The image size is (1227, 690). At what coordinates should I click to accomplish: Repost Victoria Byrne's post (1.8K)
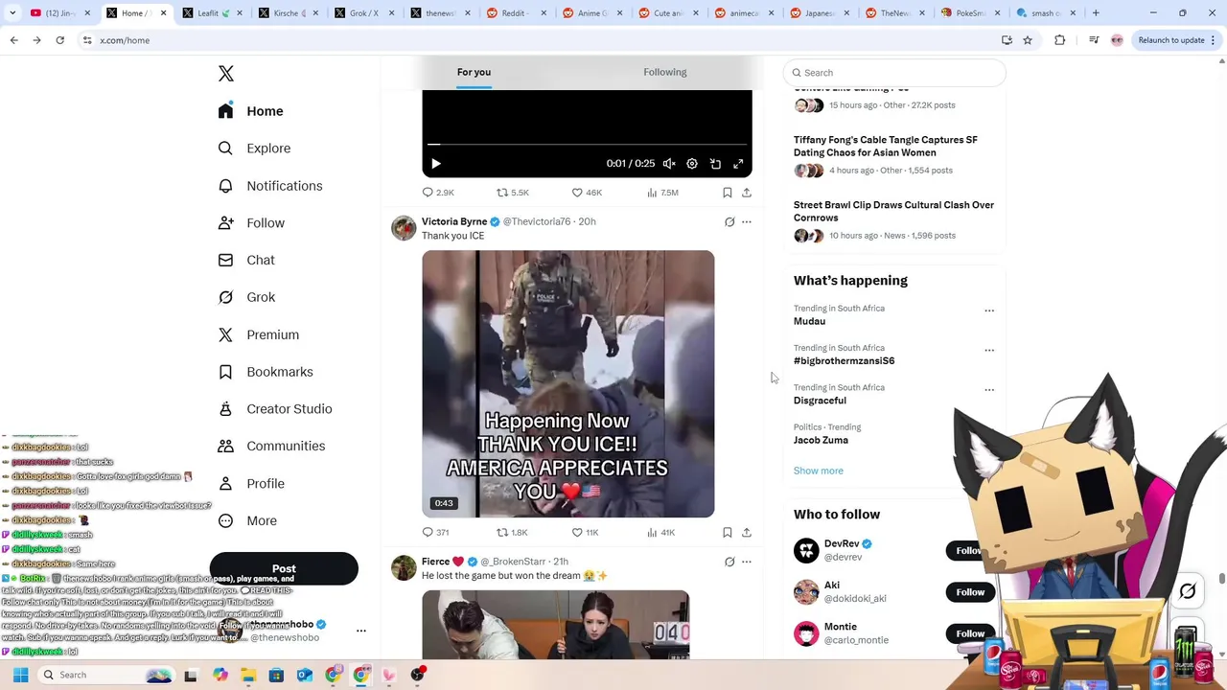pyautogui.click(x=512, y=532)
